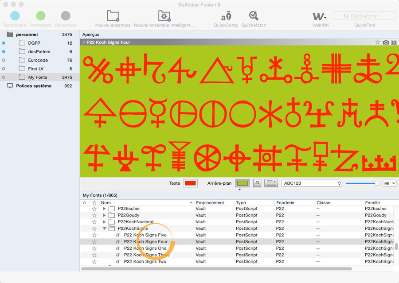This screenshot has width=399, height=283.
Task: Click the P22Goudy folder icon
Action: pyautogui.click(x=112, y=215)
